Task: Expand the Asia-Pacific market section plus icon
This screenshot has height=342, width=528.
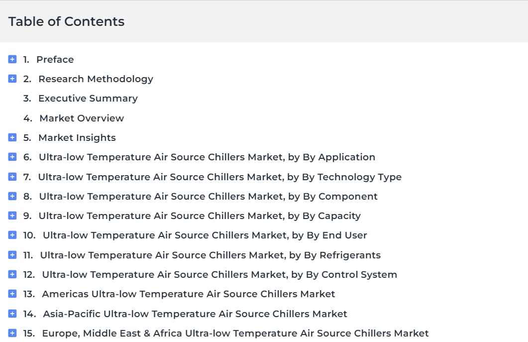Action: coord(12,314)
